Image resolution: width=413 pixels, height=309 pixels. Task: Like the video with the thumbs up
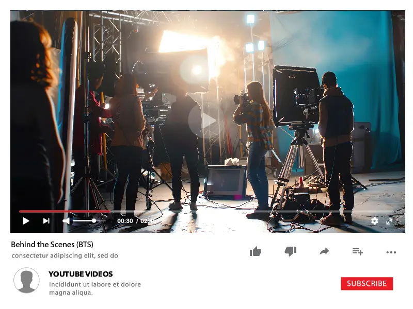[x=256, y=251]
